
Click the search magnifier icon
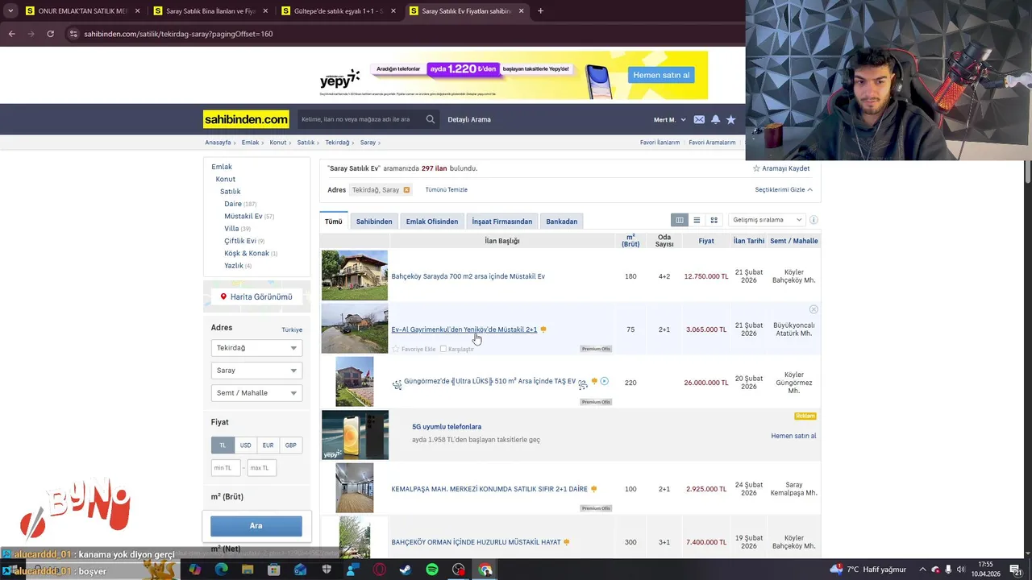430,119
